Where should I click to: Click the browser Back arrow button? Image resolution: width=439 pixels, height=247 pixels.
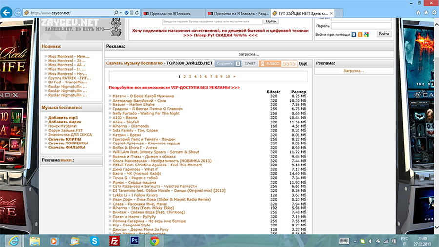coord(6,12)
